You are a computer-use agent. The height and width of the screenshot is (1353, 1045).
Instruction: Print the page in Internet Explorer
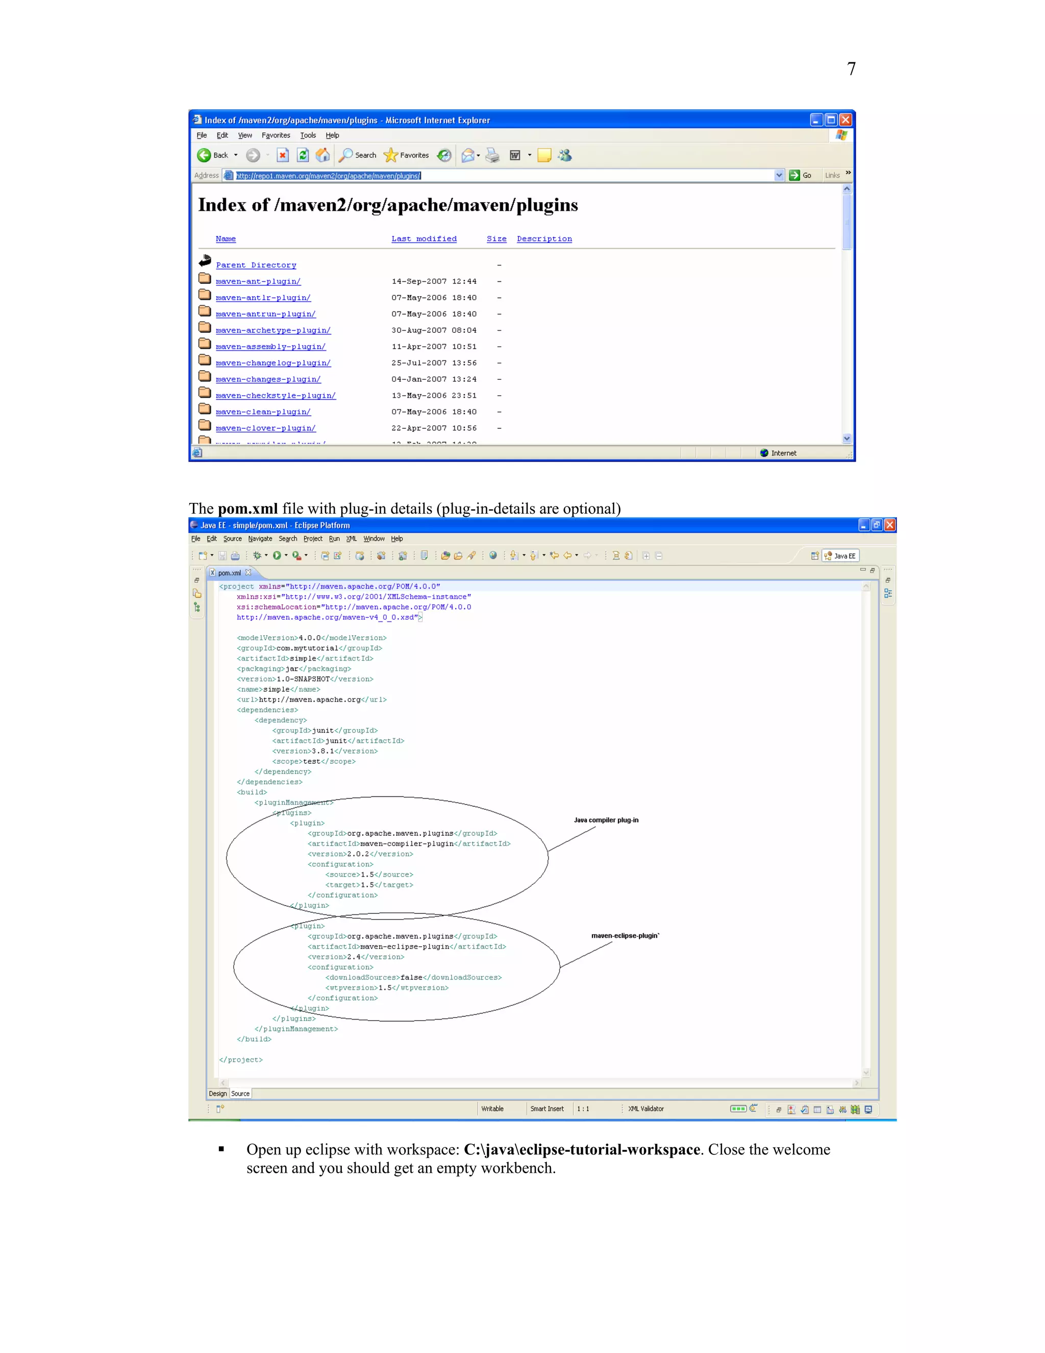click(492, 155)
